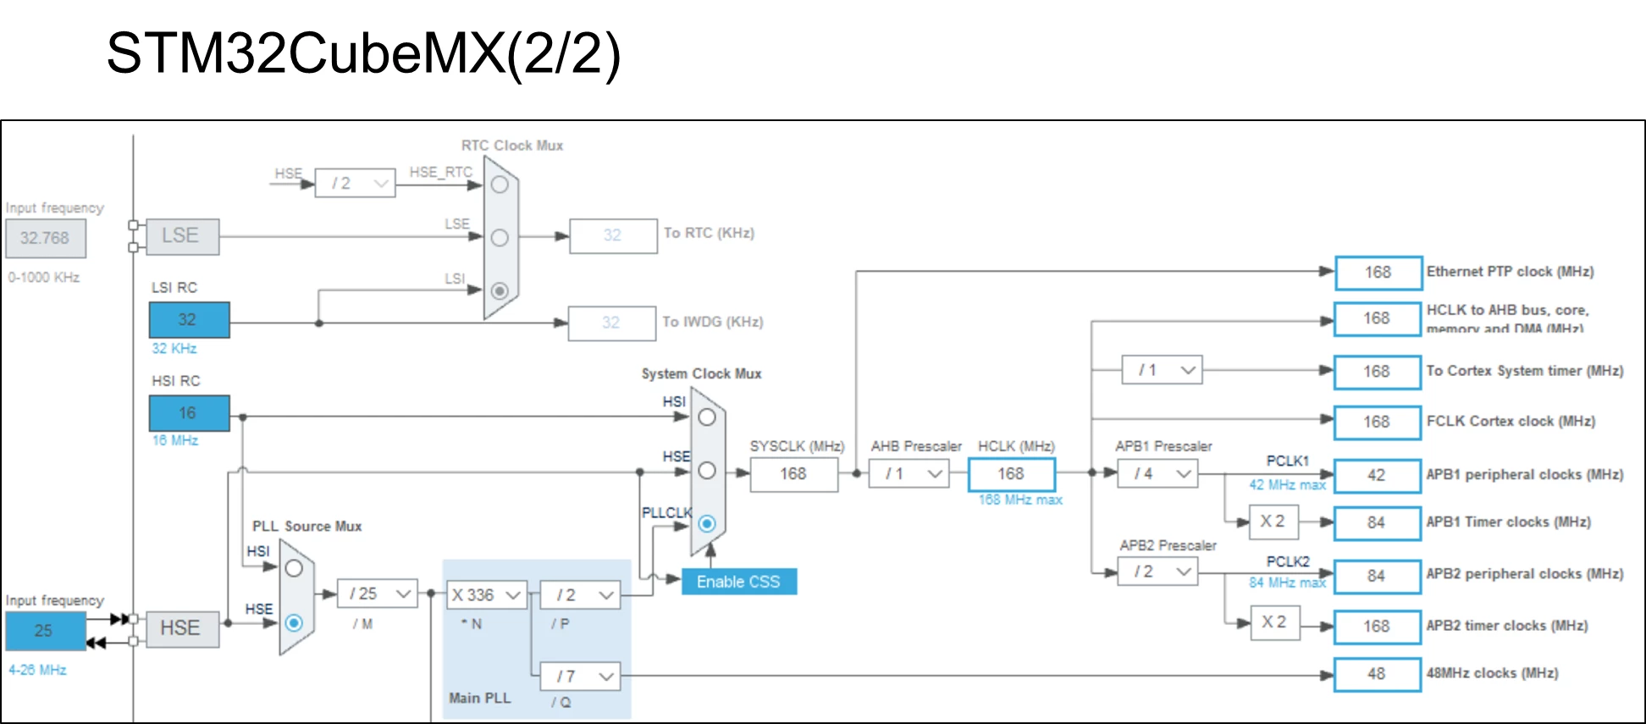Click the 48MHz clocks value field
1646x724 pixels.
coord(1378,675)
